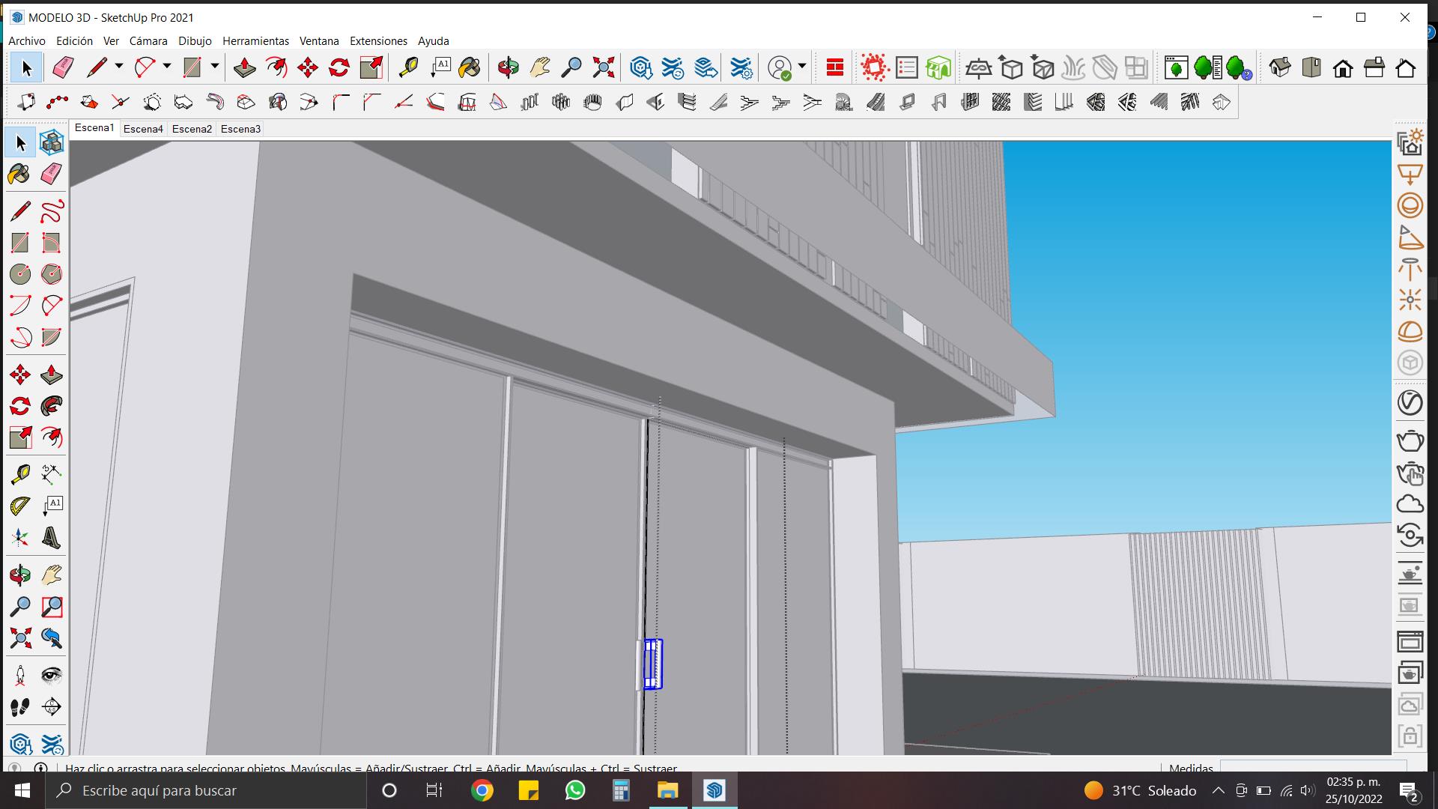Open the Extensiones menu
The image size is (1438, 809).
click(378, 41)
